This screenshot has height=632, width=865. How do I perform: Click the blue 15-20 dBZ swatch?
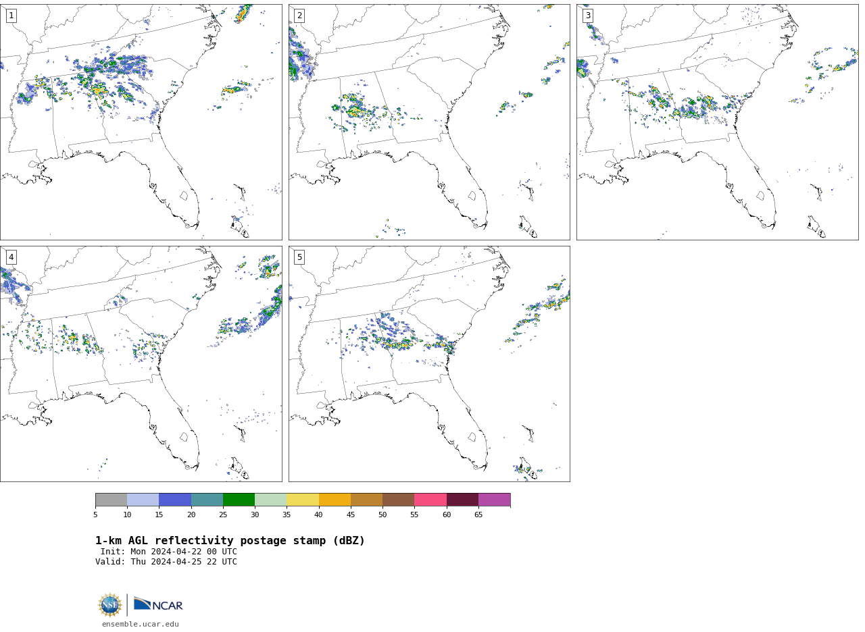point(175,500)
